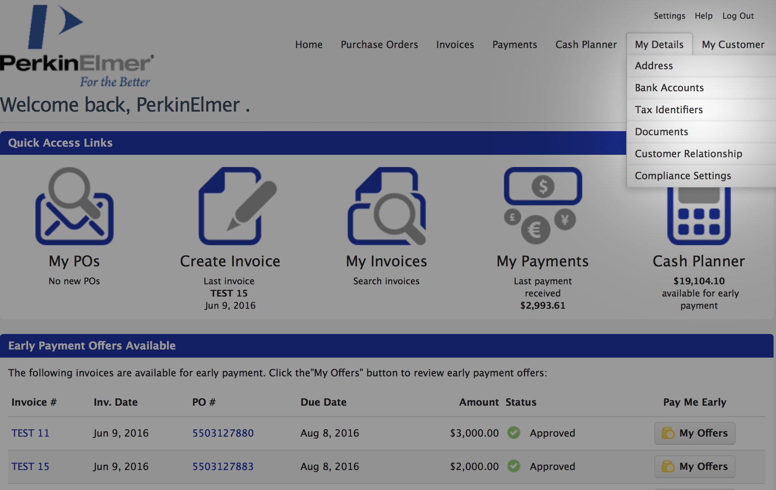Choose Compliance Settings menu entry

pos(701,176)
